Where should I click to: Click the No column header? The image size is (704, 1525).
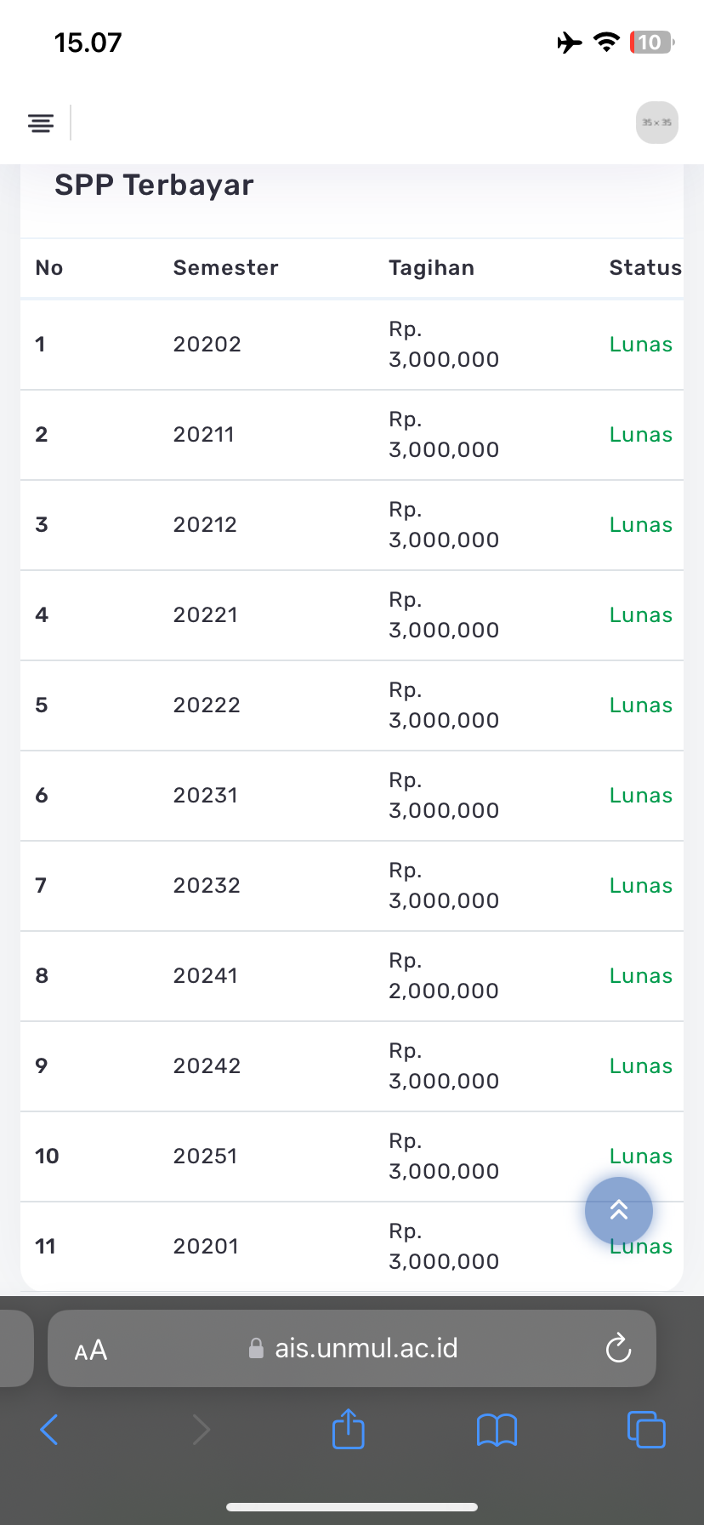point(49,268)
